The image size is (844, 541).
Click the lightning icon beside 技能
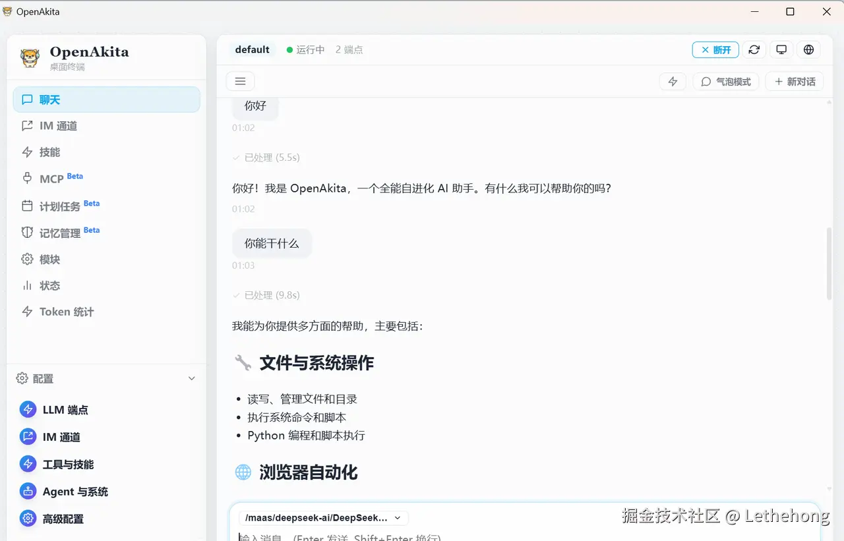coord(27,152)
